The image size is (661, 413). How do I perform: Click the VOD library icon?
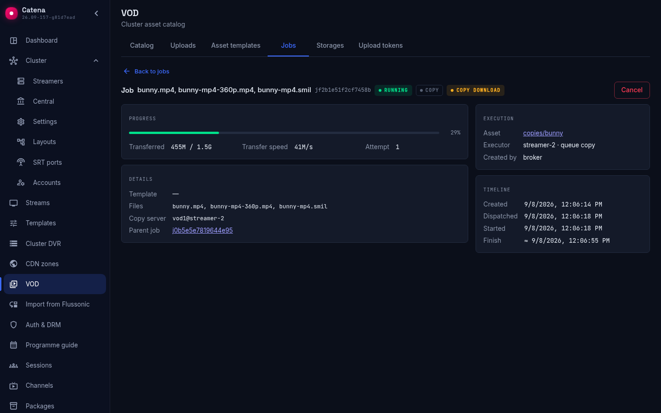coord(14,284)
